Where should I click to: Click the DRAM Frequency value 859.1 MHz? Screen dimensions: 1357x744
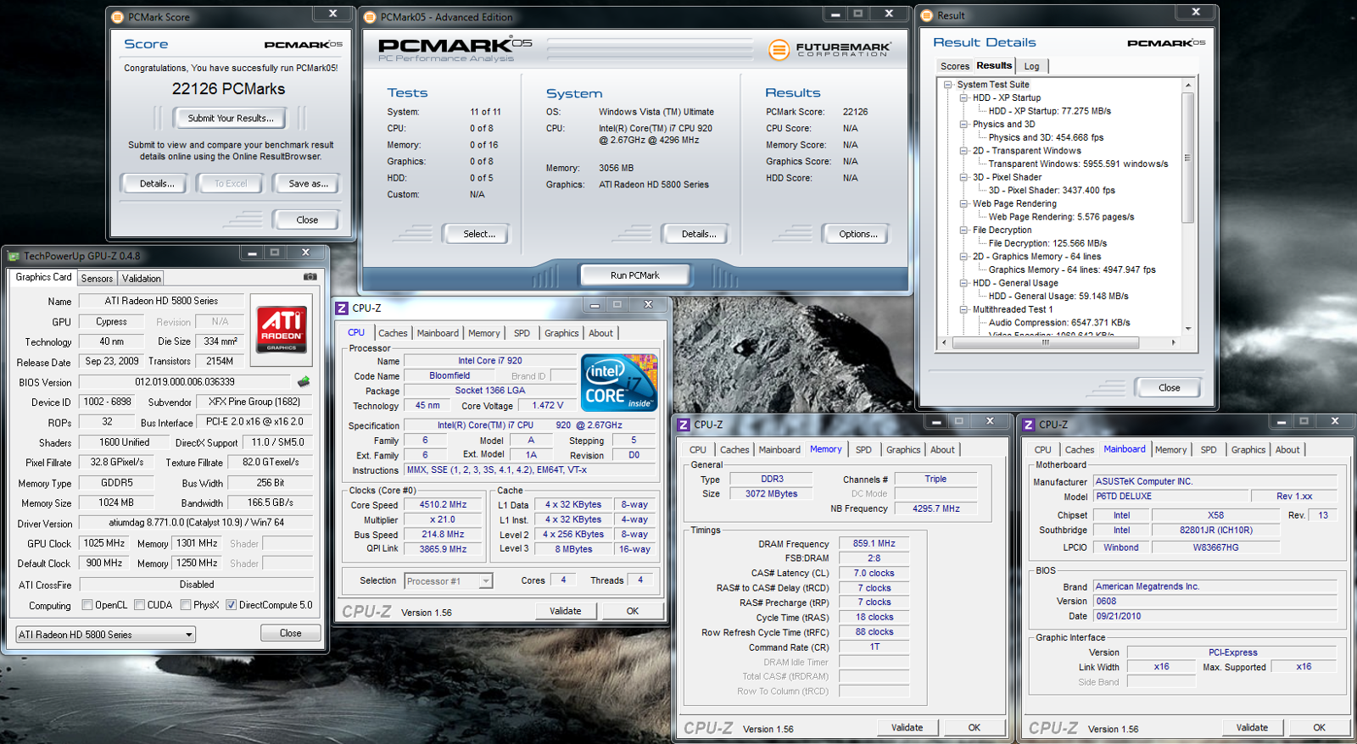pyautogui.click(x=874, y=544)
